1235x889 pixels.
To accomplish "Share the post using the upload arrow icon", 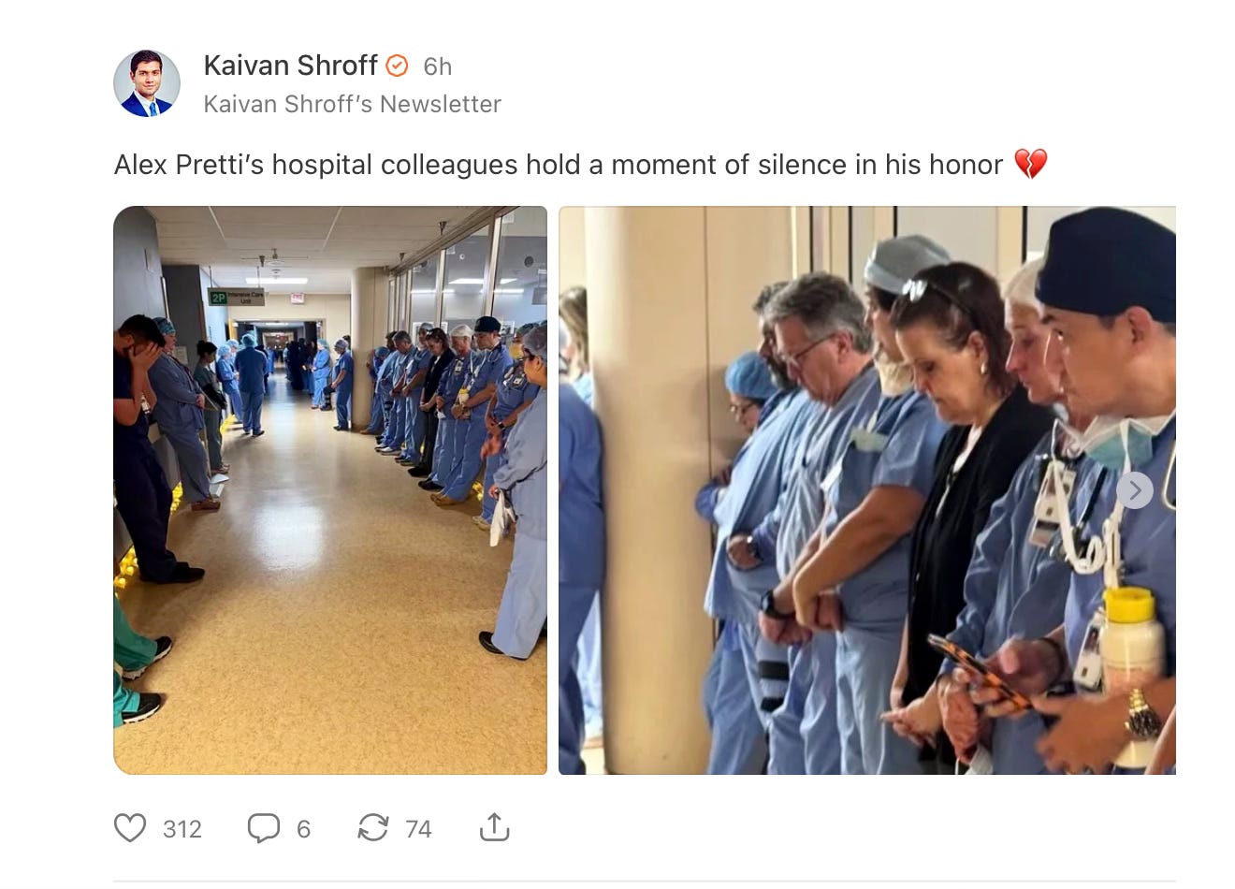I will click(x=494, y=827).
